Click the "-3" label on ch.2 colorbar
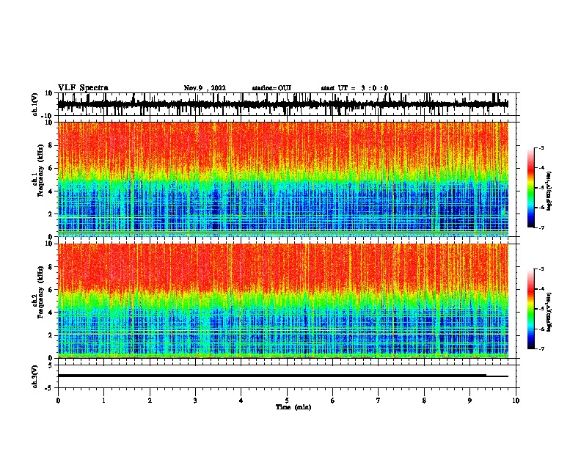Viewport: 581px width, 449px height. [541, 269]
